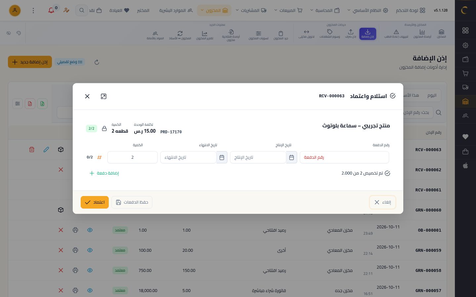Click the truck icon in right sidebar
476x297 pixels.
pos(465,87)
